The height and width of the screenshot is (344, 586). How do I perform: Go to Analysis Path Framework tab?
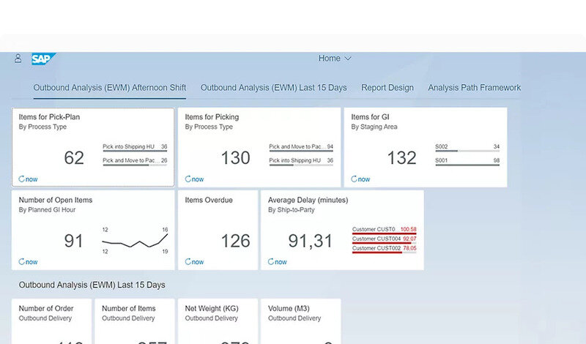pos(475,88)
